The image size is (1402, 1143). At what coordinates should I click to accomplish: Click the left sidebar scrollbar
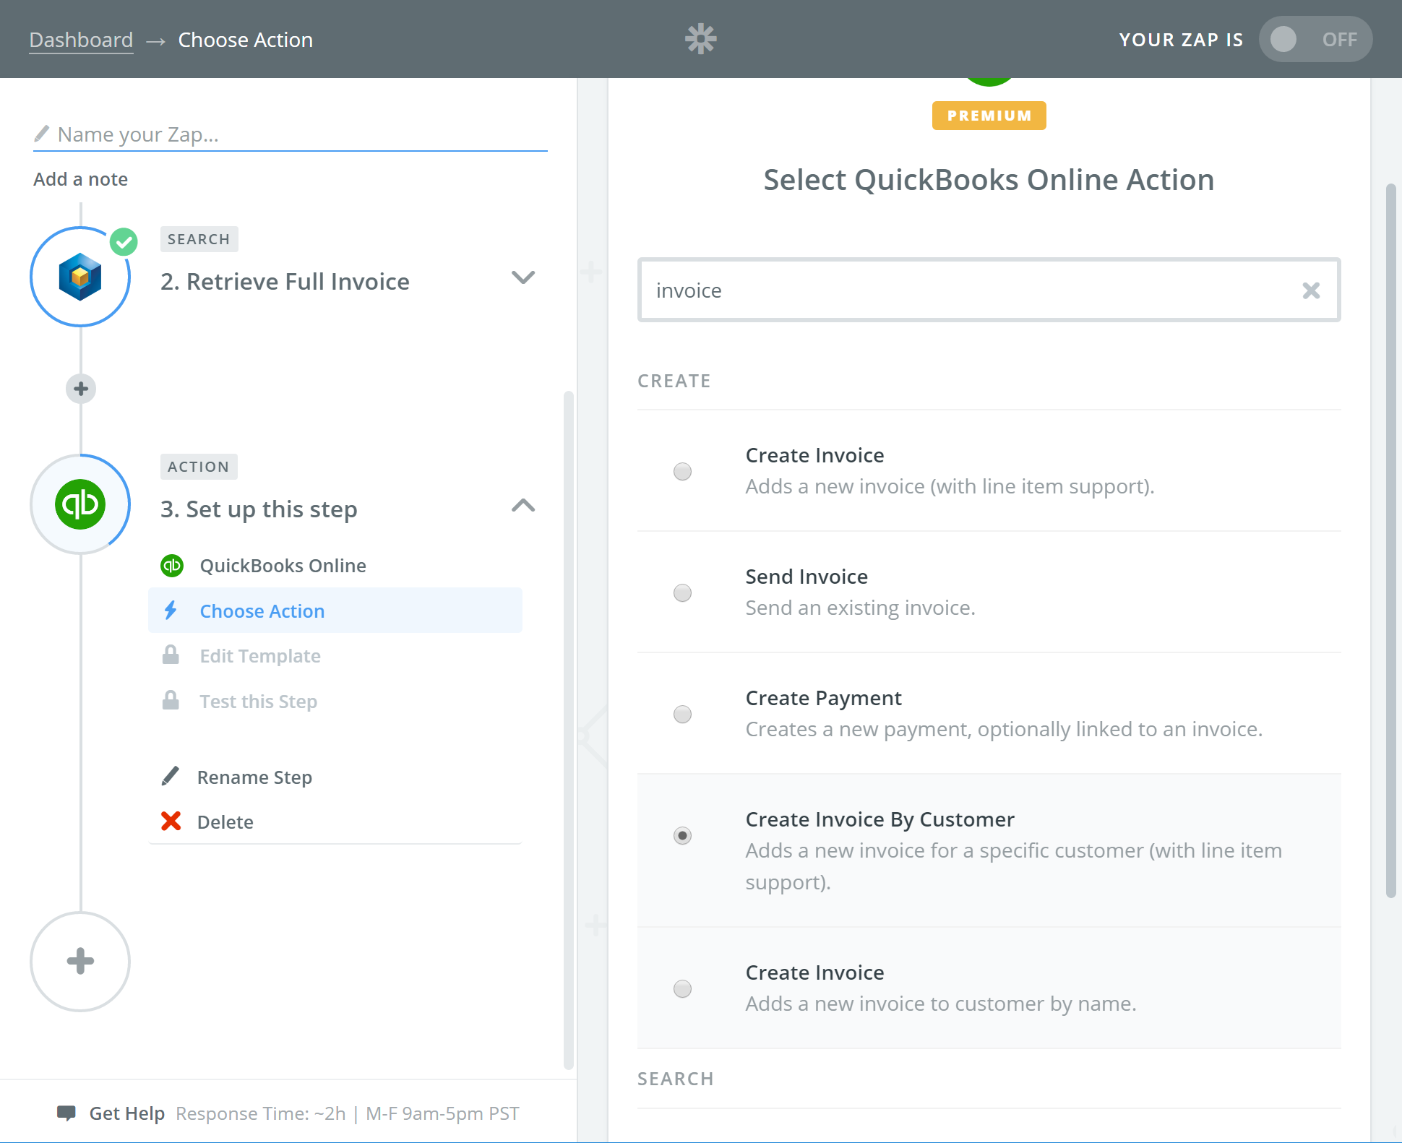(x=569, y=730)
